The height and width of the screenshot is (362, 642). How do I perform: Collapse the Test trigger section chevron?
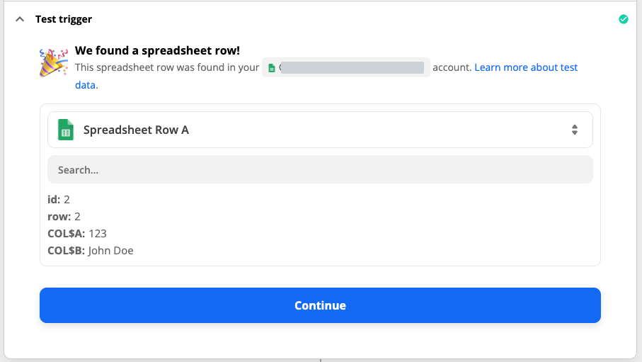(x=20, y=19)
